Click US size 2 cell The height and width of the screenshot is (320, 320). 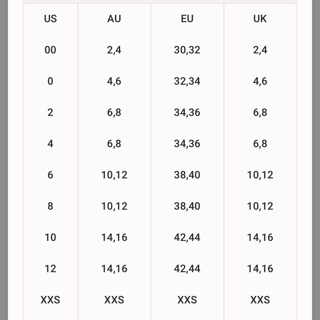[51, 112]
